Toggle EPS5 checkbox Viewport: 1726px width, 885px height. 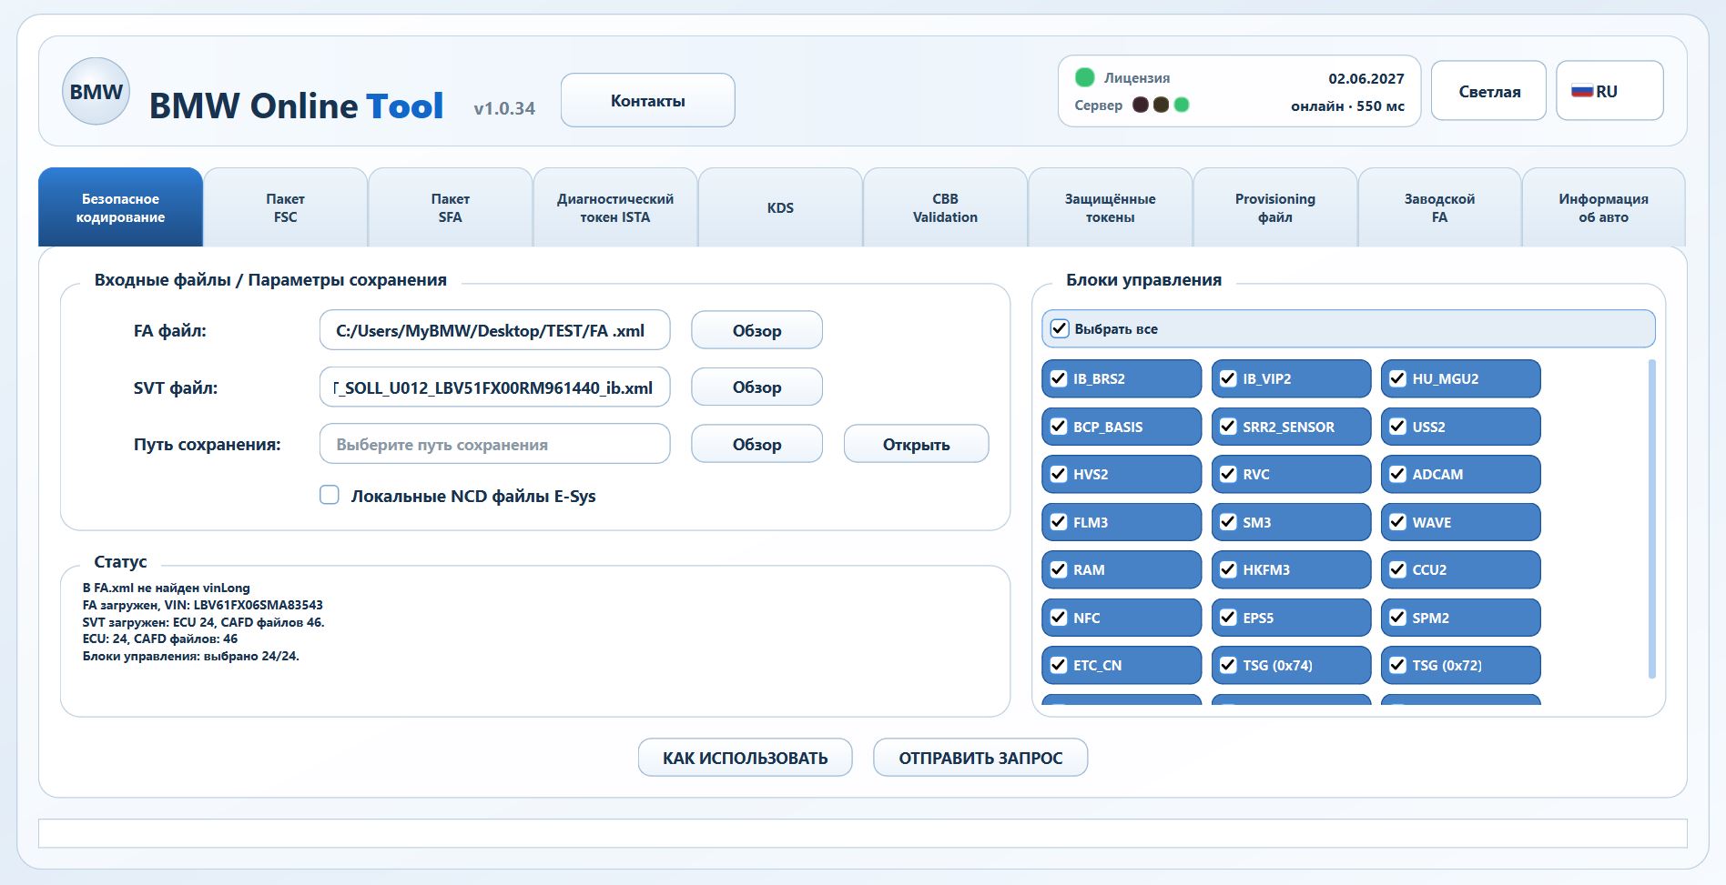pos(1228,618)
